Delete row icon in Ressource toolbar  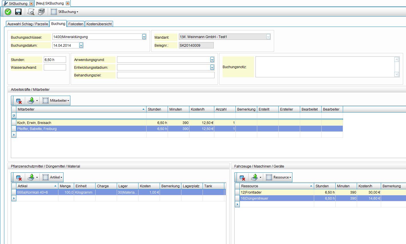coord(243,177)
